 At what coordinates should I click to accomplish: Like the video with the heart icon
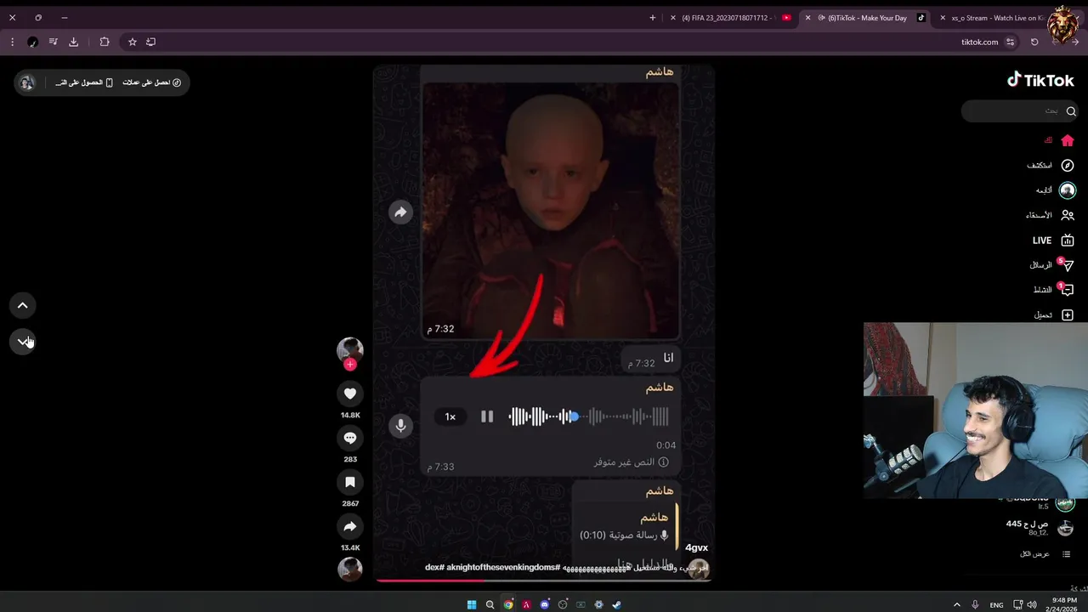click(350, 394)
